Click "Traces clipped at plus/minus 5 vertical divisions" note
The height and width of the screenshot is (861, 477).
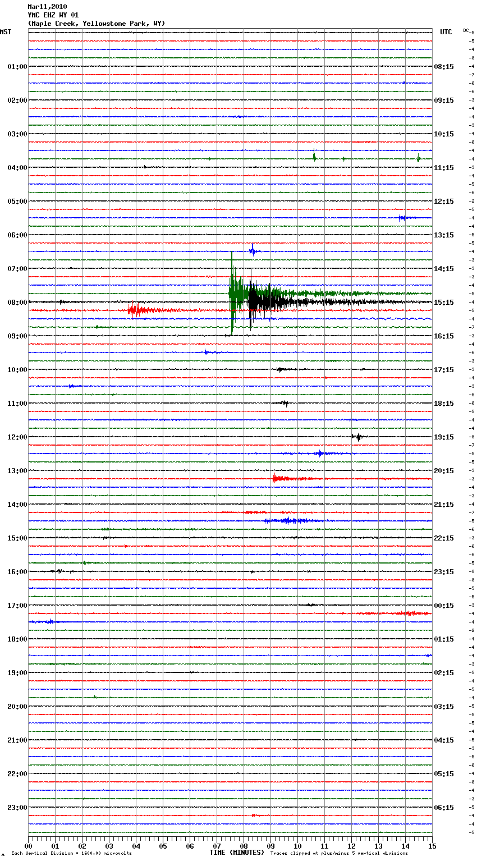340,853
